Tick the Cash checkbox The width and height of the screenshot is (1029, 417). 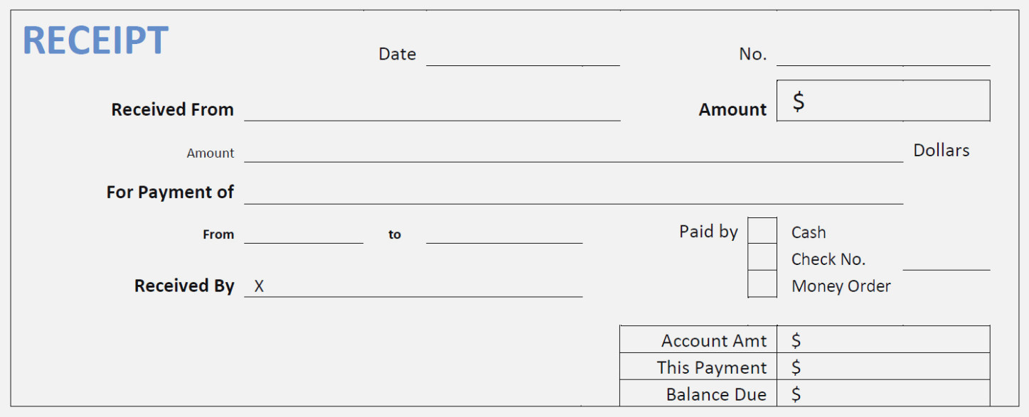pyautogui.click(x=762, y=231)
